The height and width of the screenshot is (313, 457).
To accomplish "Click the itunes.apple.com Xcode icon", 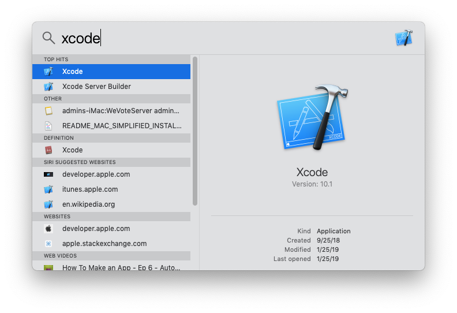I will tap(48, 189).
